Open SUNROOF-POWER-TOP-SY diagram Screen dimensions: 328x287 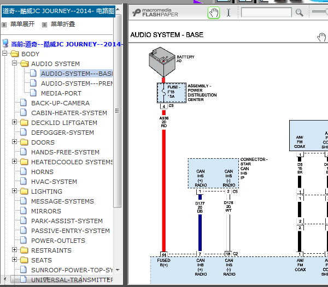(72, 270)
